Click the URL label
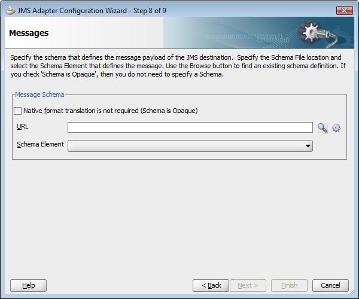This screenshot has width=359, height=299. click(x=23, y=126)
